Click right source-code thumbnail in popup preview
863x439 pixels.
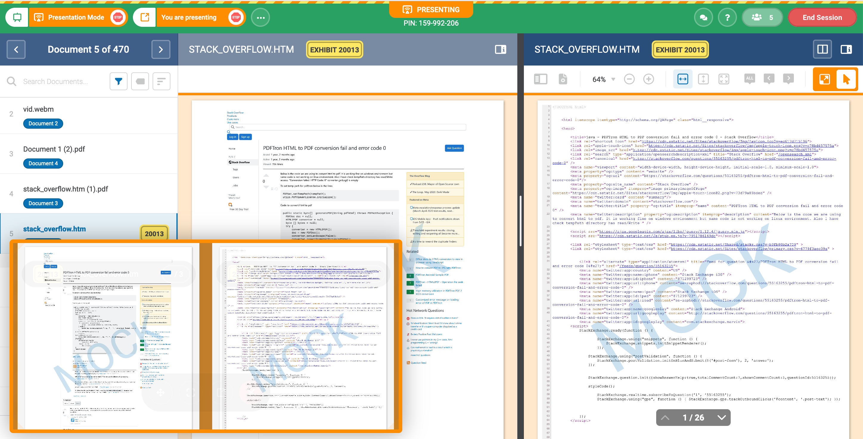coord(302,338)
